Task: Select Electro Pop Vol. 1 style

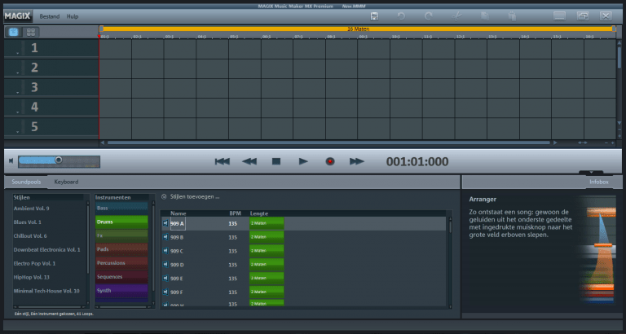Action: tap(35, 263)
